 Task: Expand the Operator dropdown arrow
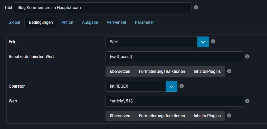pos(171,86)
